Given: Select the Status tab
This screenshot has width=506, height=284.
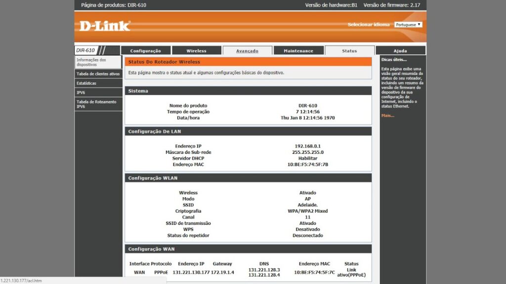Looking at the screenshot, I should click(349, 51).
